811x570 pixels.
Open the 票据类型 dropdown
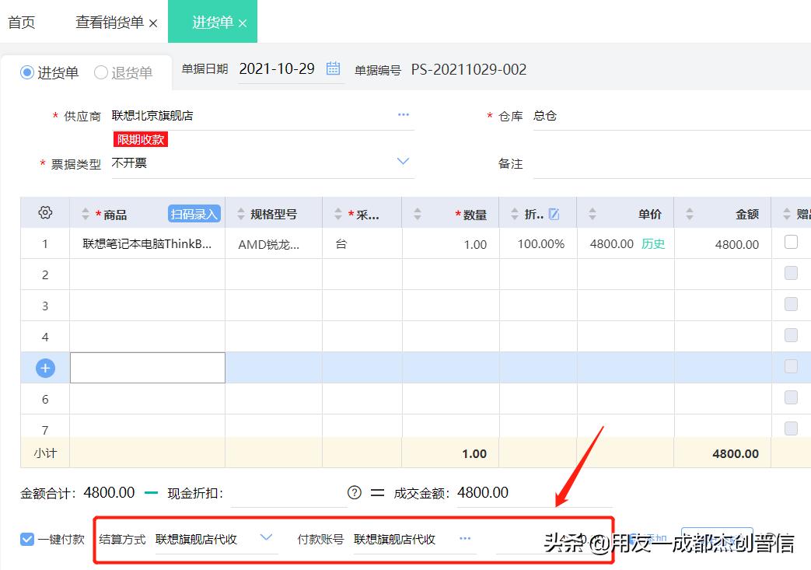403,161
